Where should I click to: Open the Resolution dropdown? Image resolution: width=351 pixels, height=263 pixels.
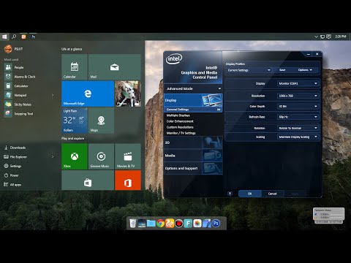pyautogui.click(x=298, y=96)
